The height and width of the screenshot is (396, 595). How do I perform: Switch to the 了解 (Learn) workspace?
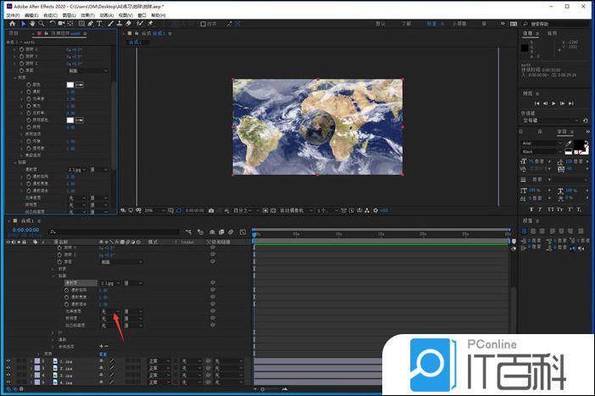pyautogui.click(x=407, y=24)
